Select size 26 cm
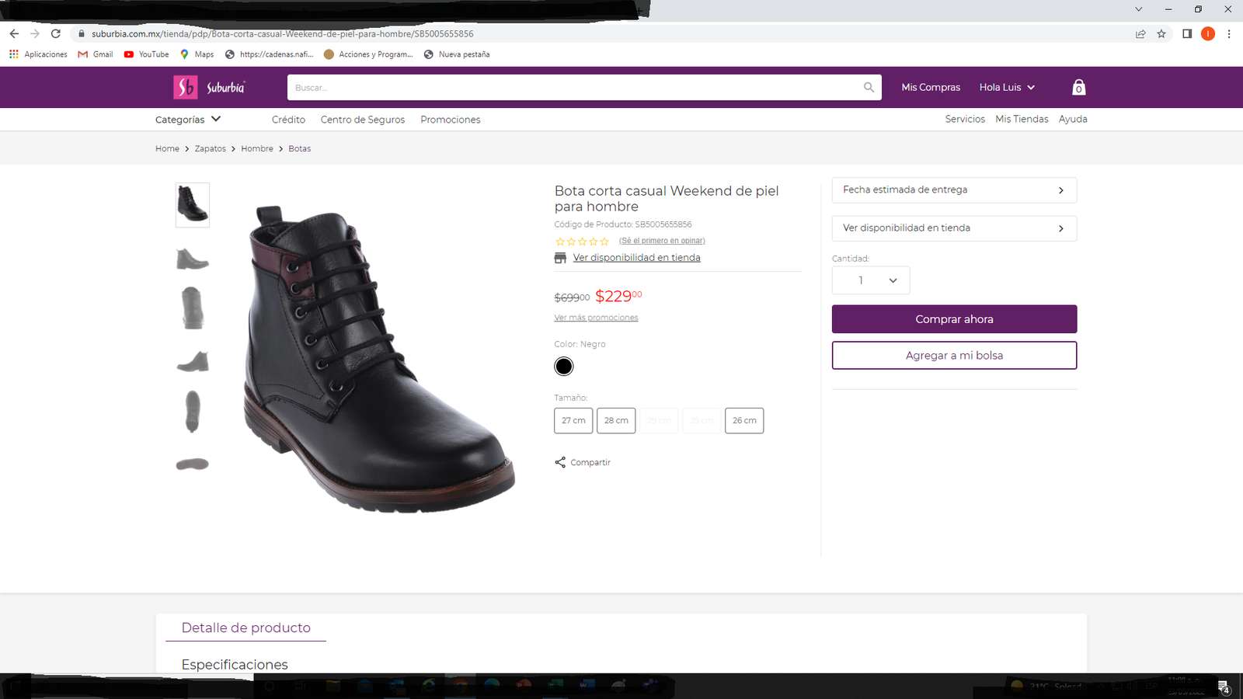Viewport: 1243px width, 699px height. coord(744,420)
